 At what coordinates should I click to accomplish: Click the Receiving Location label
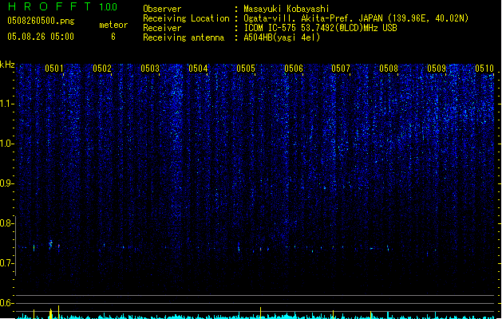186,18
